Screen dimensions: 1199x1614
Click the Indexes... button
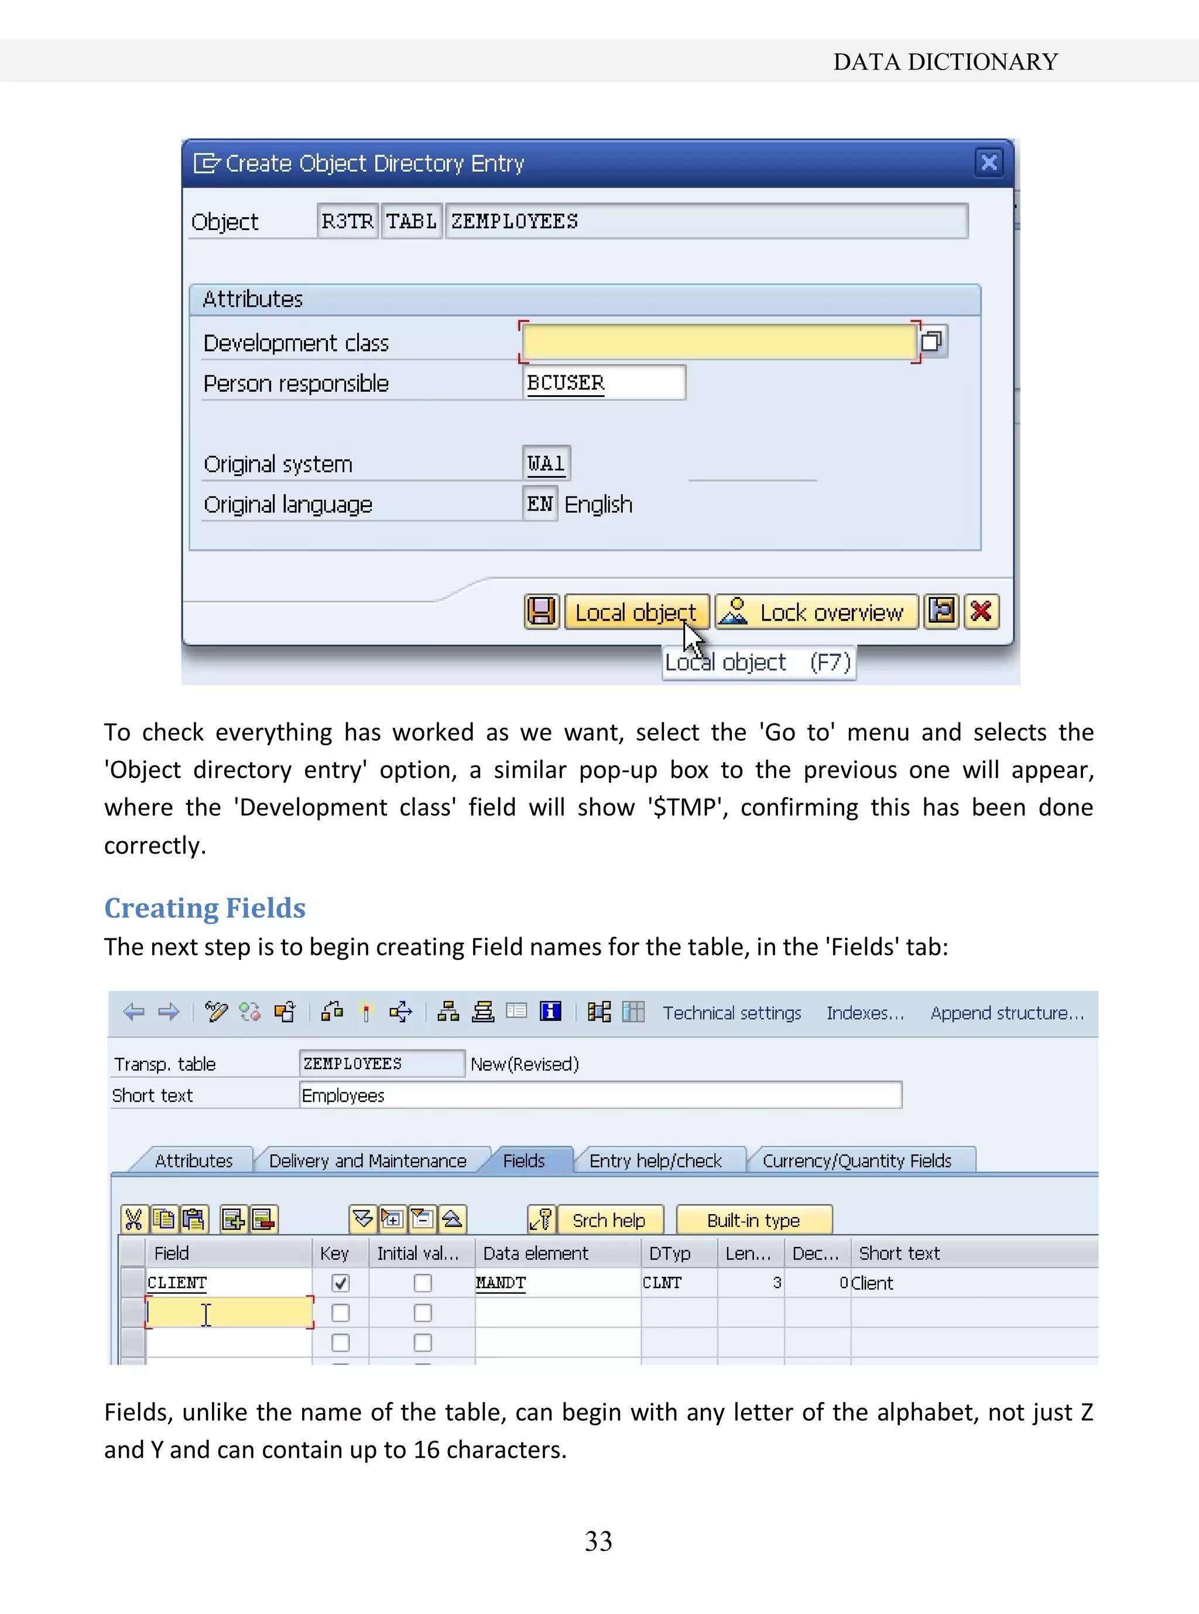tap(865, 1012)
